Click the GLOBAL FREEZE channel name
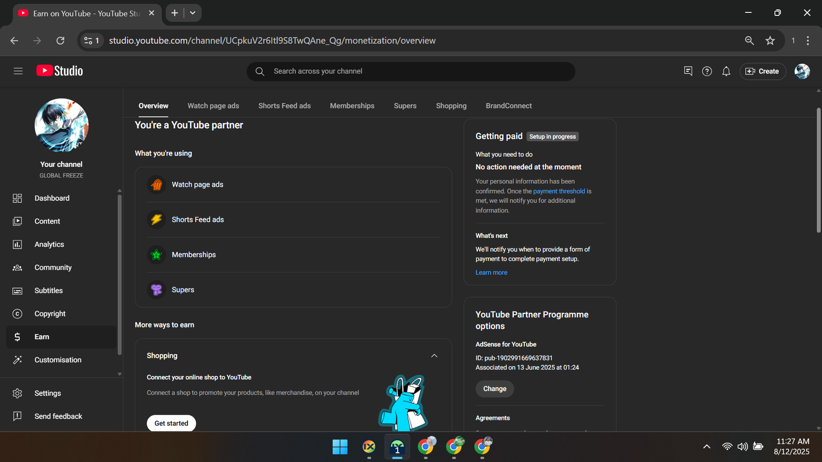The image size is (822, 462). pos(61,176)
